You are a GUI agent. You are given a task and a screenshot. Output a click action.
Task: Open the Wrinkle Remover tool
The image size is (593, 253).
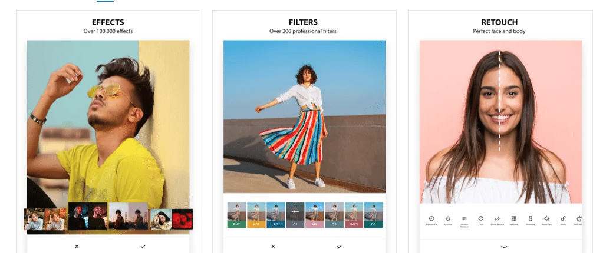(464, 221)
